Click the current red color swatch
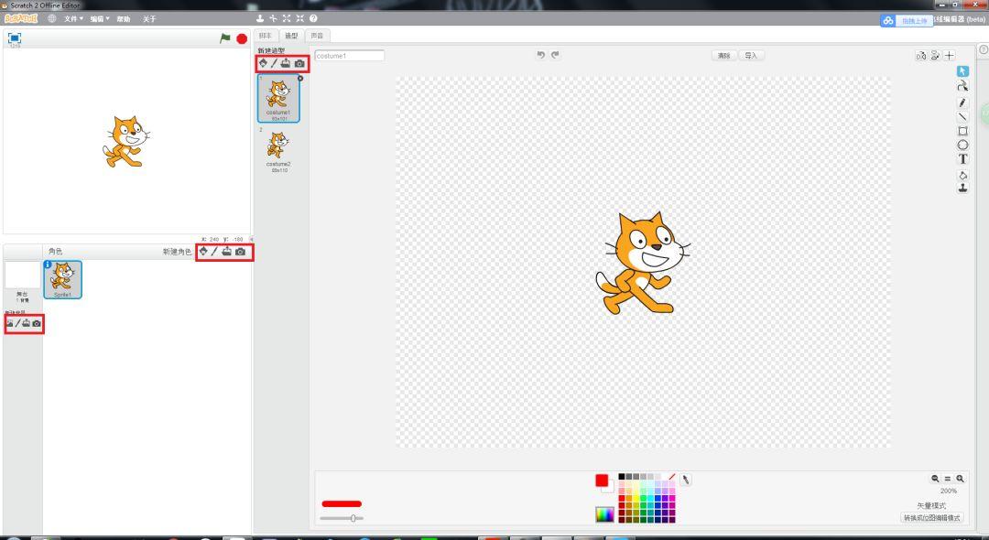 coord(602,481)
